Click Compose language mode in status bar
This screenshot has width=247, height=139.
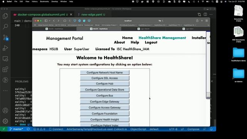tap(193, 129)
